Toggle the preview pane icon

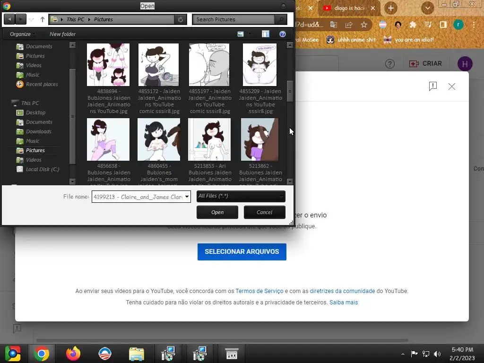coord(266,34)
